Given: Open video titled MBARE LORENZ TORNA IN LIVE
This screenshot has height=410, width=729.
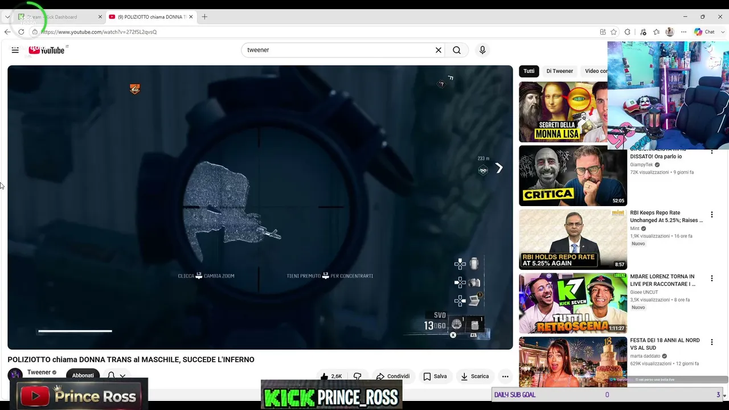Looking at the screenshot, I should (663, 280).
